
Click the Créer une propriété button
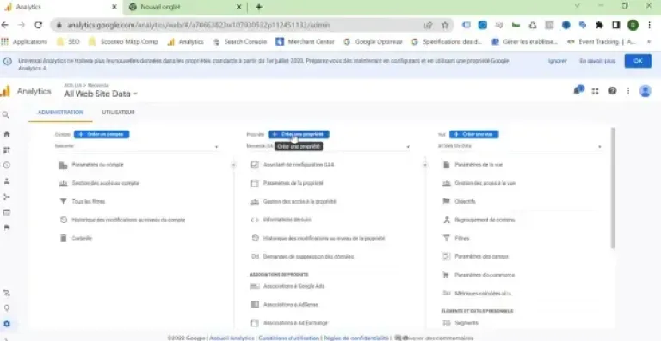[299, 134]
